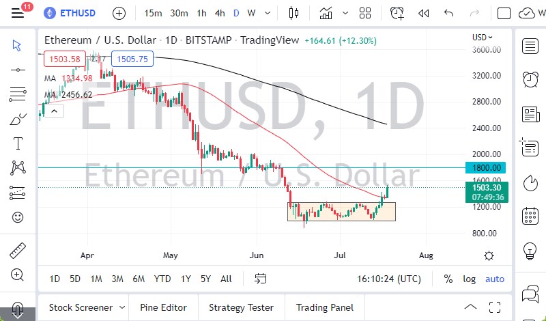Open the USD currency dropdown

pyautogui.click(x=483, y=38)
